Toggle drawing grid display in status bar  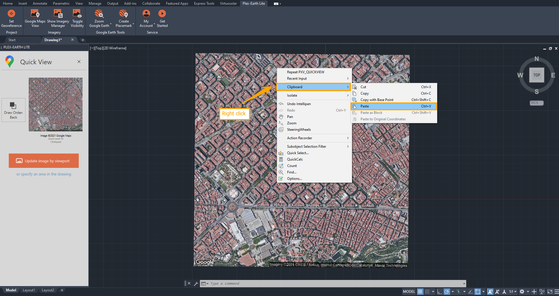tap(420, 291)
